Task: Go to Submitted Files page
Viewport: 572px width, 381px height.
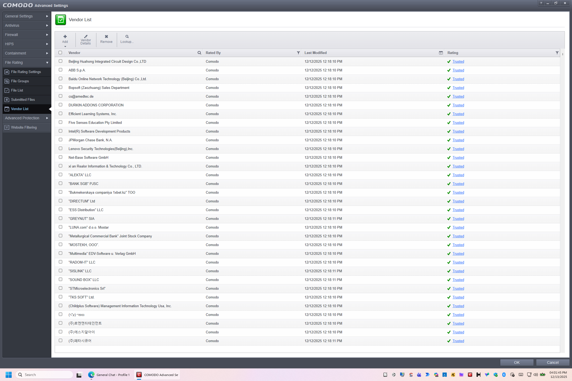Action: pyautogui.click(x=23, y=100)
